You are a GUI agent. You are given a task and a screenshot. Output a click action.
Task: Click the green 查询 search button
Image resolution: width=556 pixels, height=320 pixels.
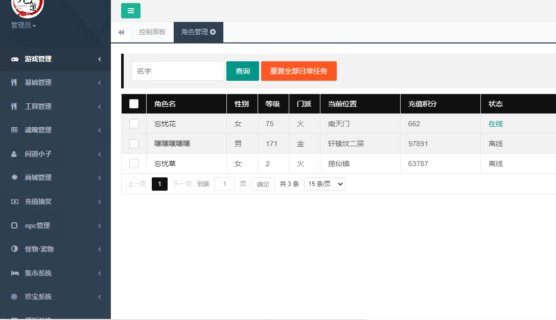coord(243,71)
